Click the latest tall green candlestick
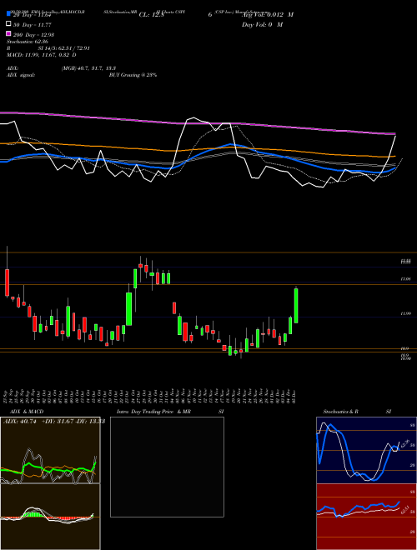417x550 pixels. coord(296,306)
